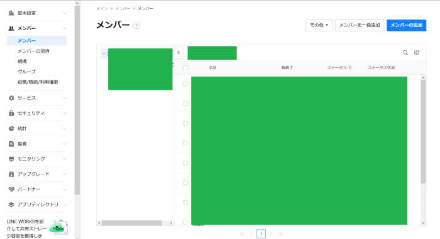Select メンバーの招待 in sidebar
Screen dimensions: 440x239
[x=33, y=51]
